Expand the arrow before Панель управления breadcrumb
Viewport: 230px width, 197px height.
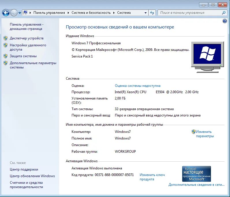pos(30,13)
